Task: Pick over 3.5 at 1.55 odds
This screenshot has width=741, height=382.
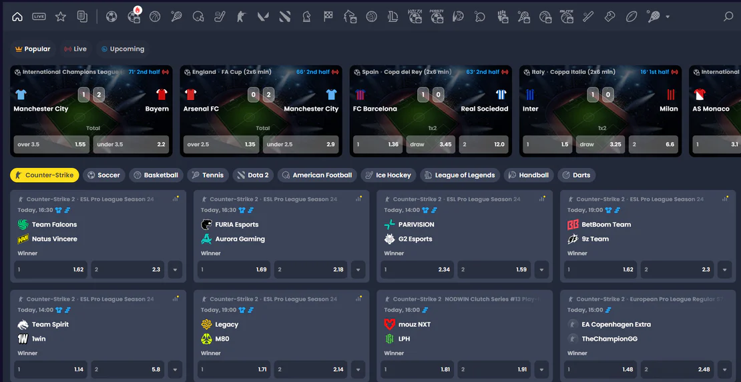Action: click(51, 145)
